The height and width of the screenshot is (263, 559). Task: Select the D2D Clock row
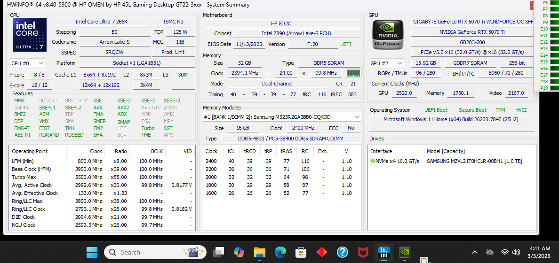pyautogui.click(x=102, y=217)
